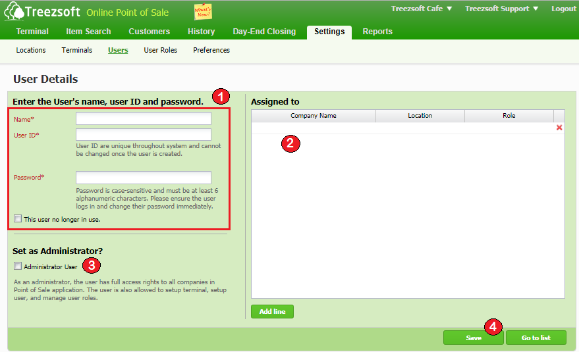Viewport: 579px width, 352px height.
Task: Open the Terminal tab
Action: click(32, 32)
